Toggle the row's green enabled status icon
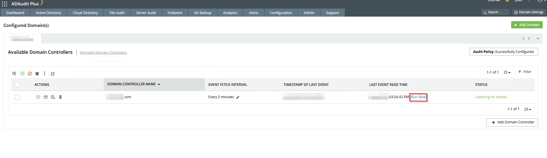Image resolution: width=547 pixels, height=158 pixels. 38,97
